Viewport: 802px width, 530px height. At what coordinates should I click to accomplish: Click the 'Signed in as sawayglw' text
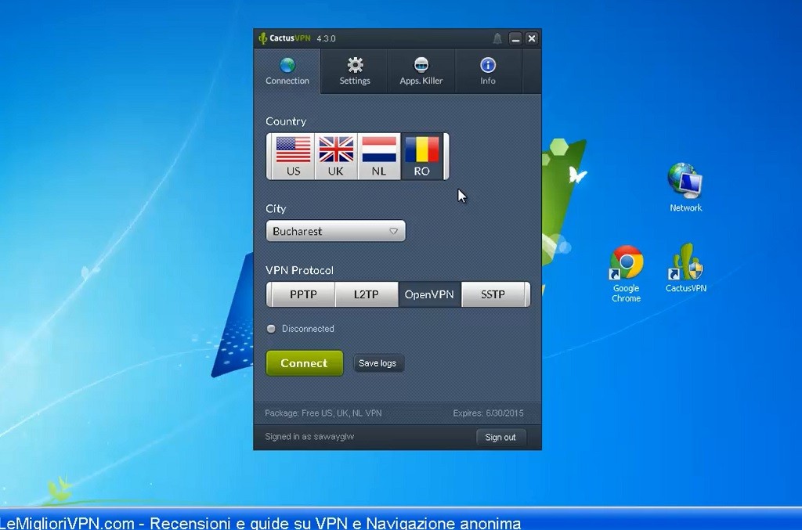click(x=309, y=437)
